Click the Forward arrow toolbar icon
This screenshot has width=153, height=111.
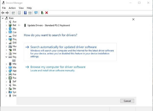coord(7,13)
